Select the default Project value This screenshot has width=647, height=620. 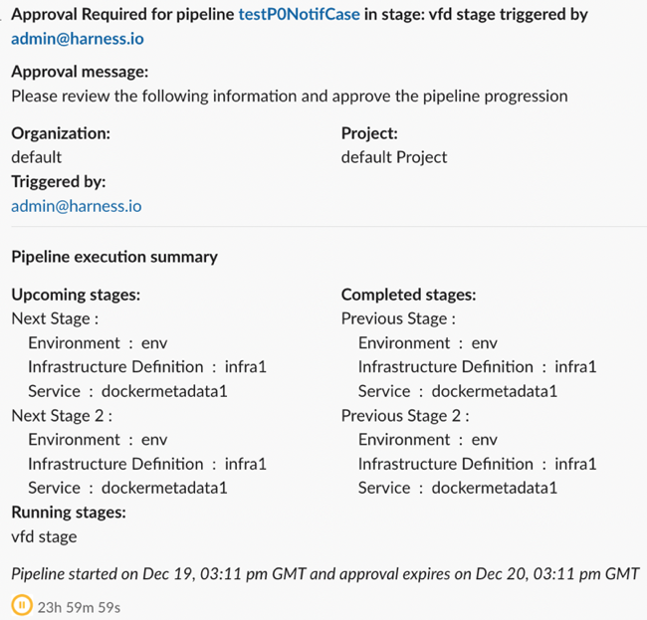pos(393,157)
